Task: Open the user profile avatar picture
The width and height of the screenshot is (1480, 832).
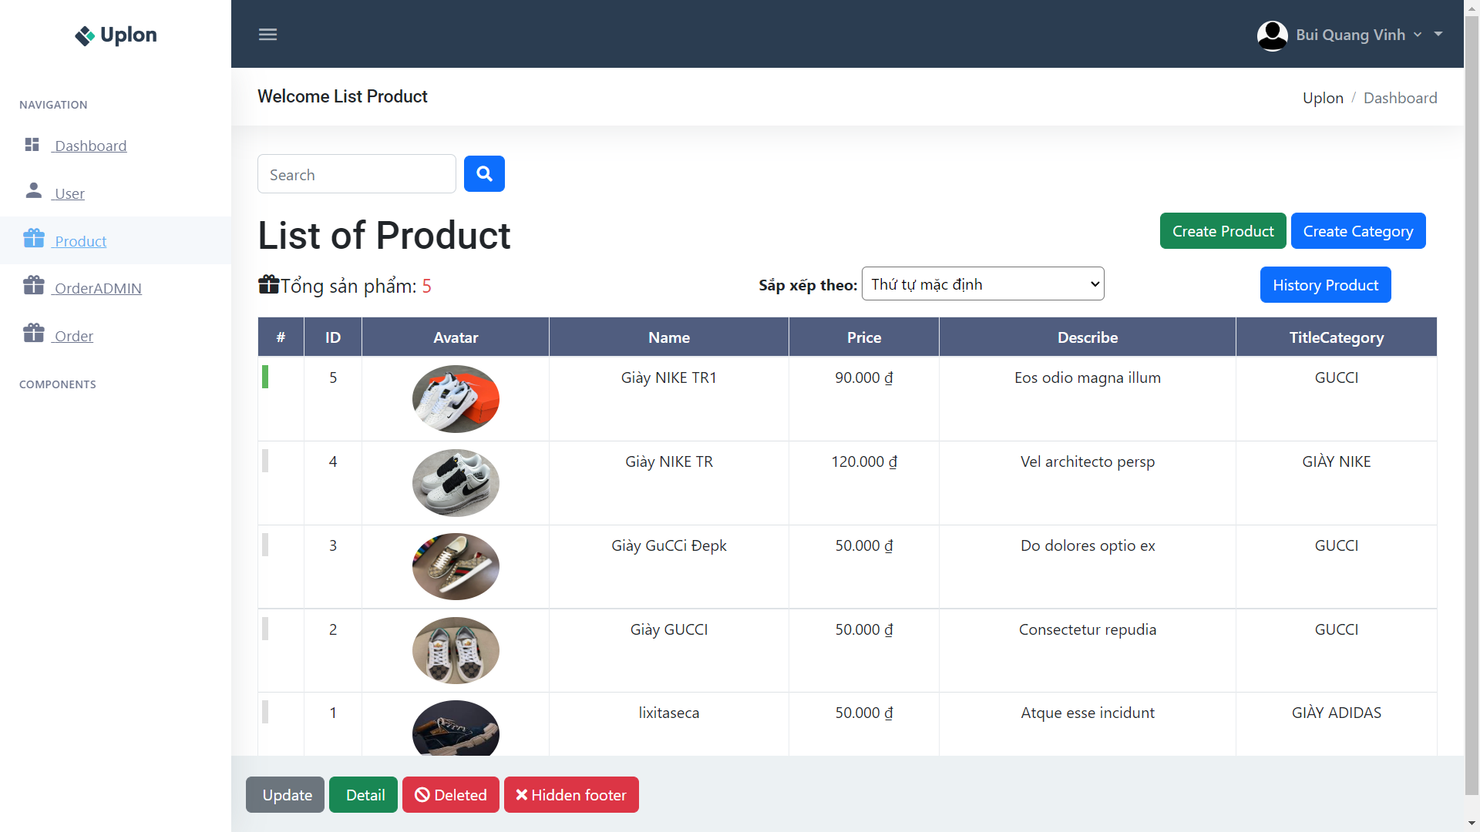Action: tap(1272, 35)
